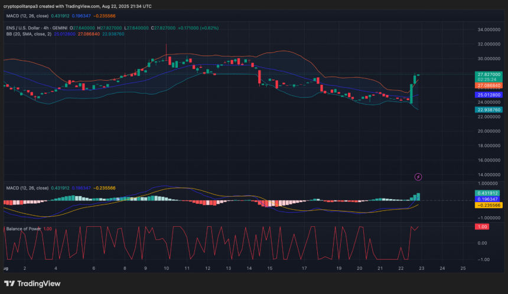The image size is (508, 294).
Task: Click the latest green candlestick on chart
Action: [x=418, y=75]
